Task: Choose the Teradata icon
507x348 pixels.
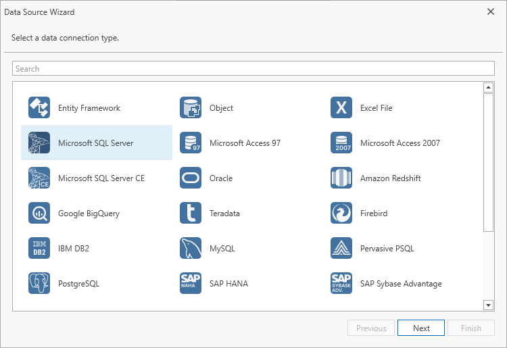Action: click(x=191, y=213)
